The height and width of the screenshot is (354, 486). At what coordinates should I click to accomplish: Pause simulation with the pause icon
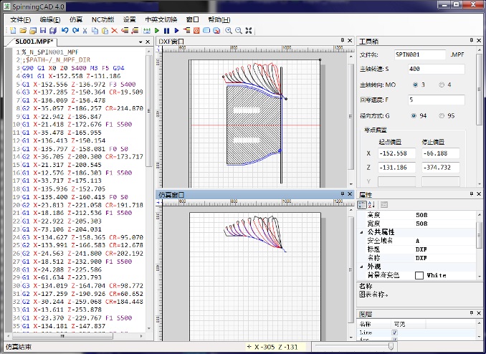(x=167, y=31)
